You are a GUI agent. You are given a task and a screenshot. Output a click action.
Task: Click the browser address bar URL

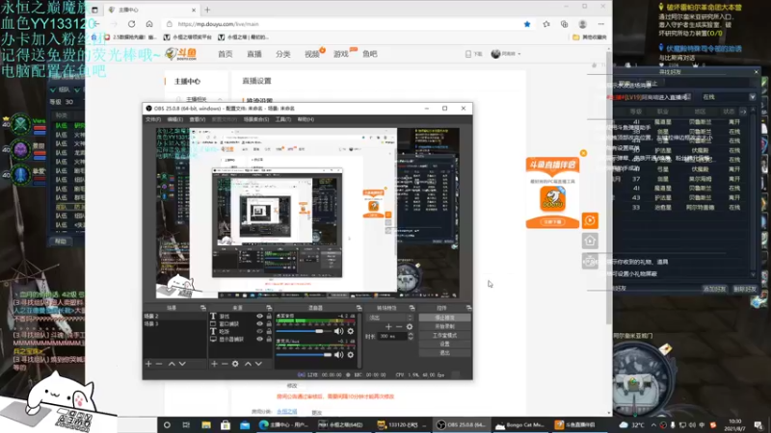tap(219, 24)
